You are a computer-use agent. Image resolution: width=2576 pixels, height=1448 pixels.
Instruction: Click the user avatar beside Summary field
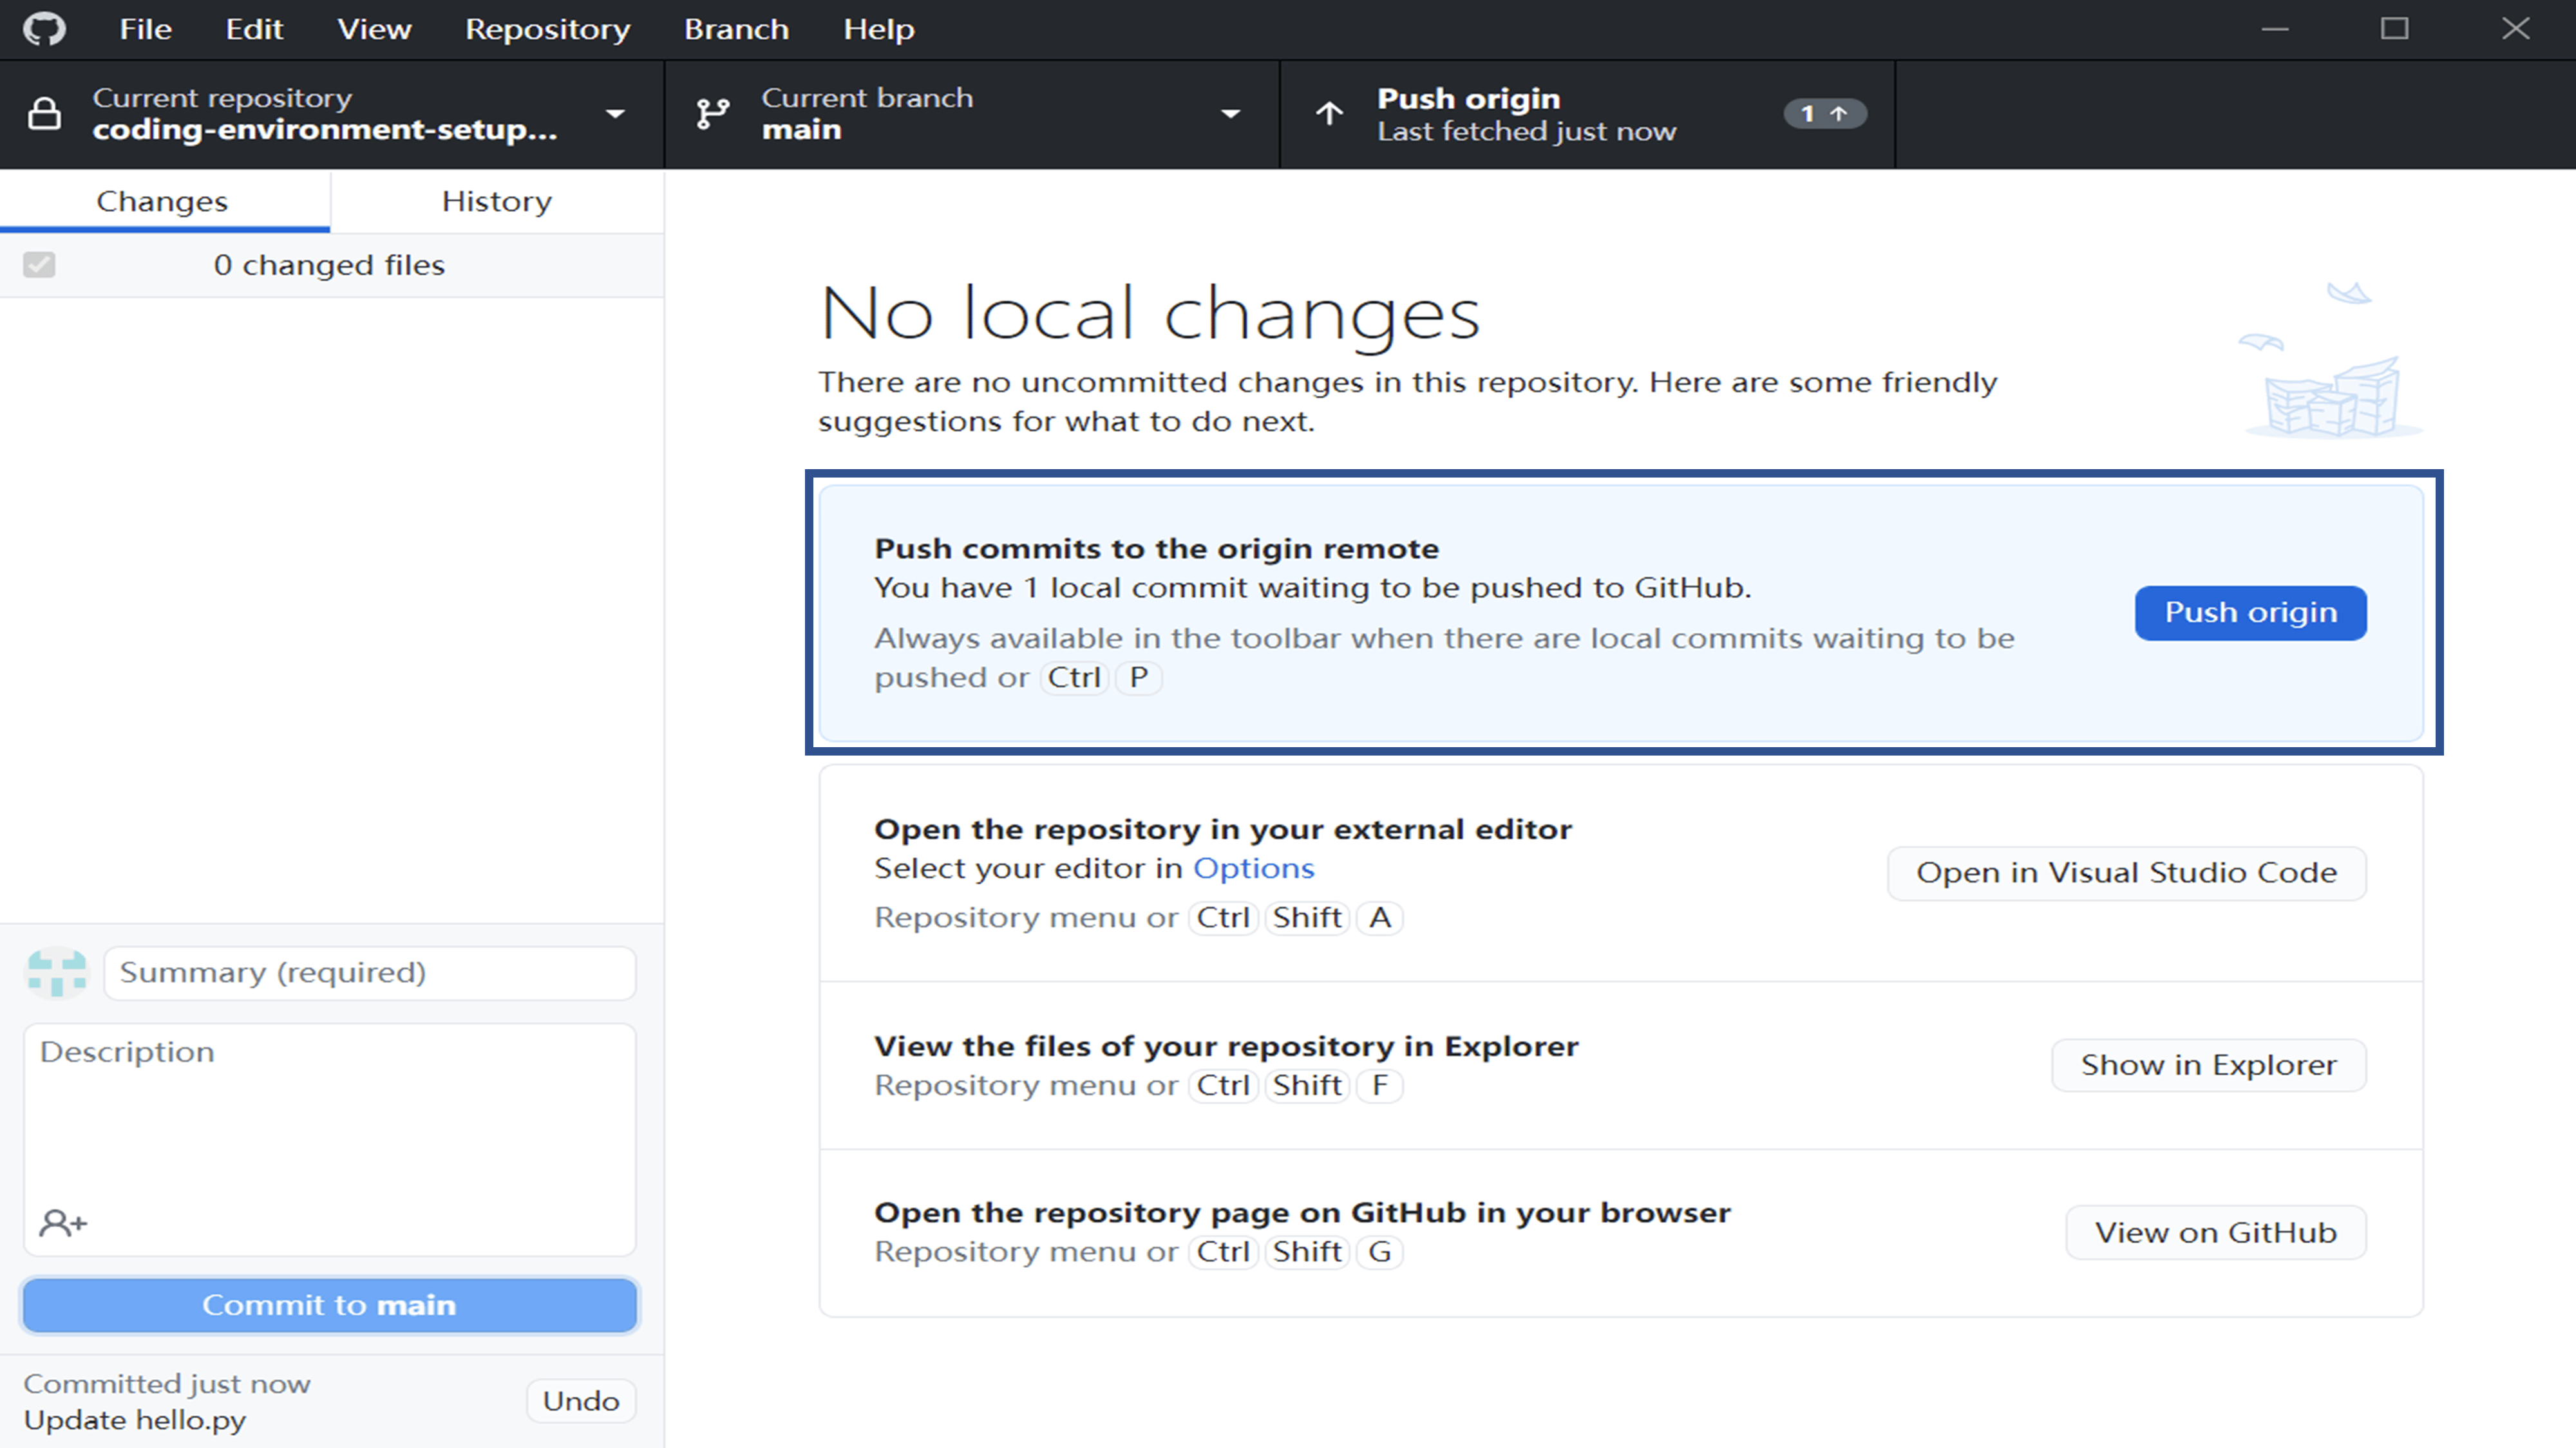(57, 972)
